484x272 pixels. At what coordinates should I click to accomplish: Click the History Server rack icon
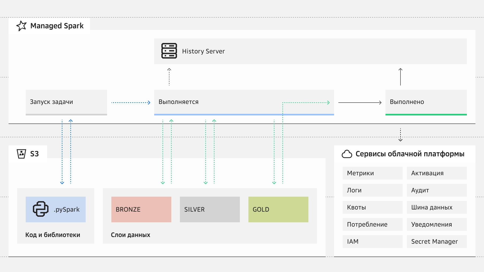169,51
